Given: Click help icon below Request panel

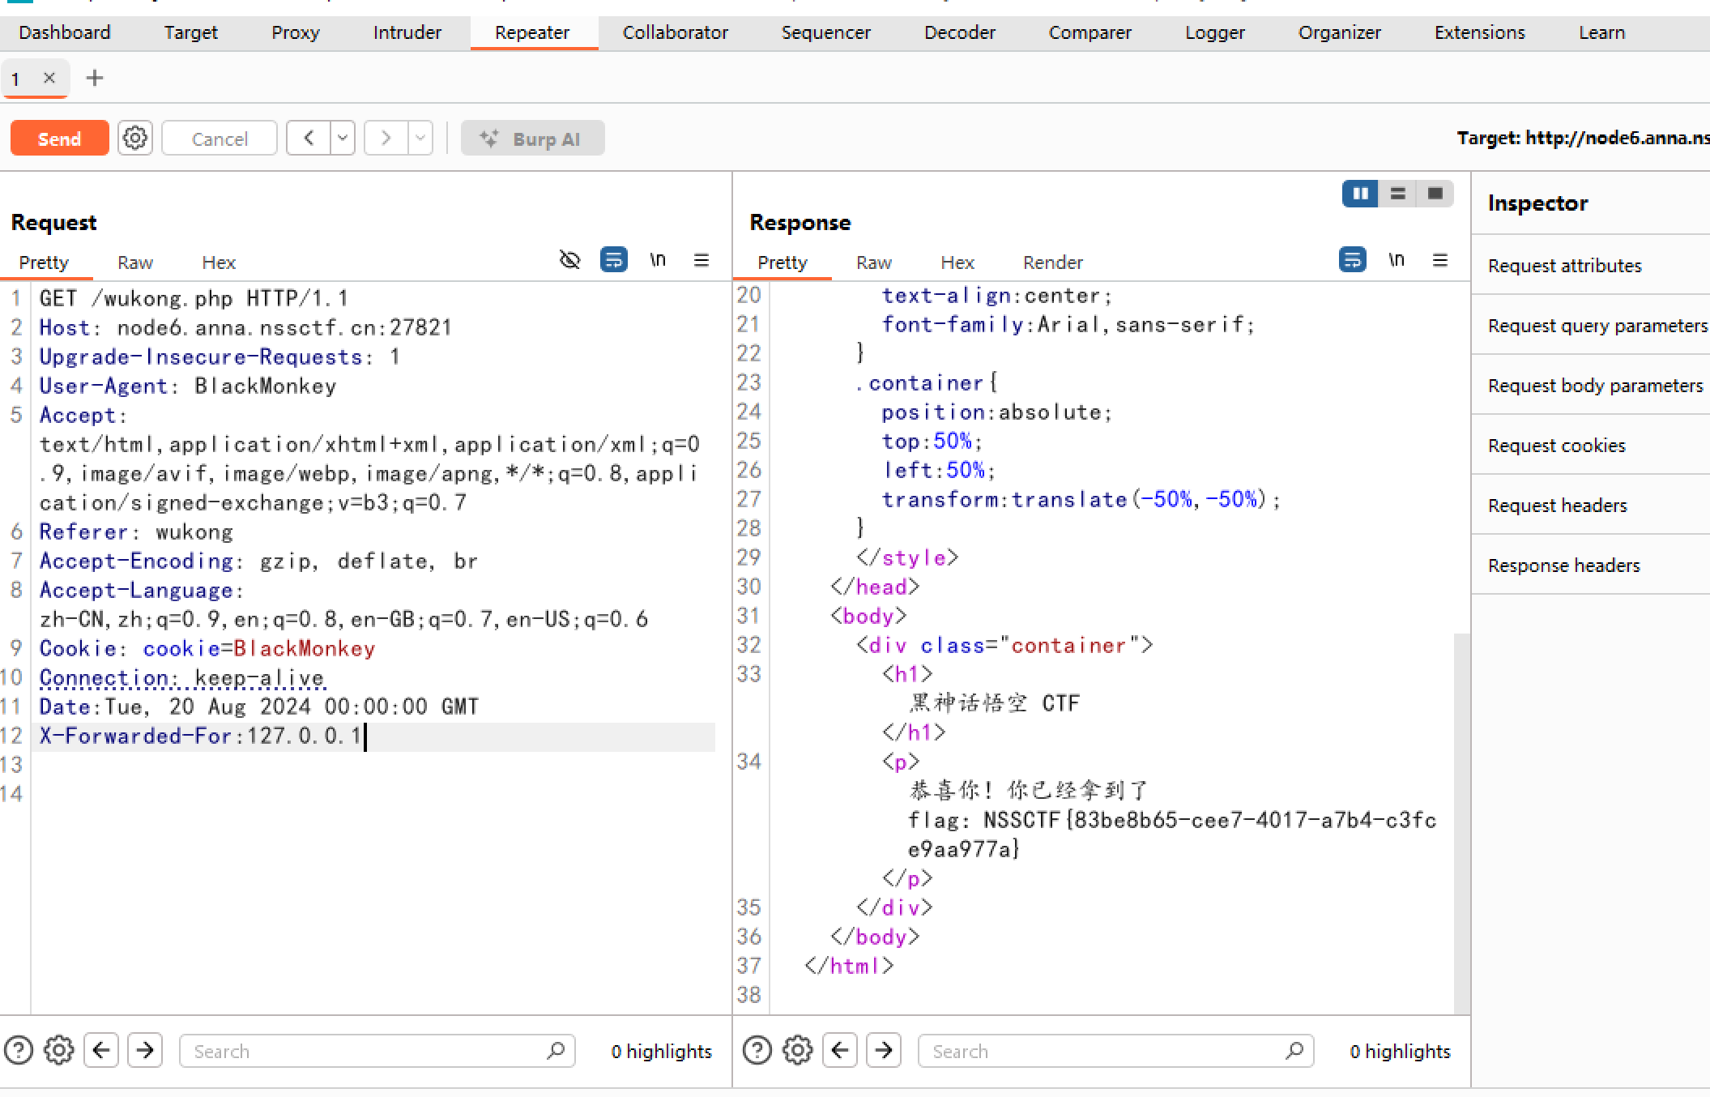Looking at the screenshot, I should coord(19,1051).
